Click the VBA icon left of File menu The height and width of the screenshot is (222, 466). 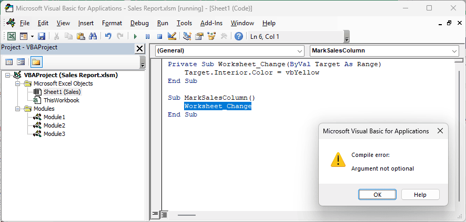11,23
